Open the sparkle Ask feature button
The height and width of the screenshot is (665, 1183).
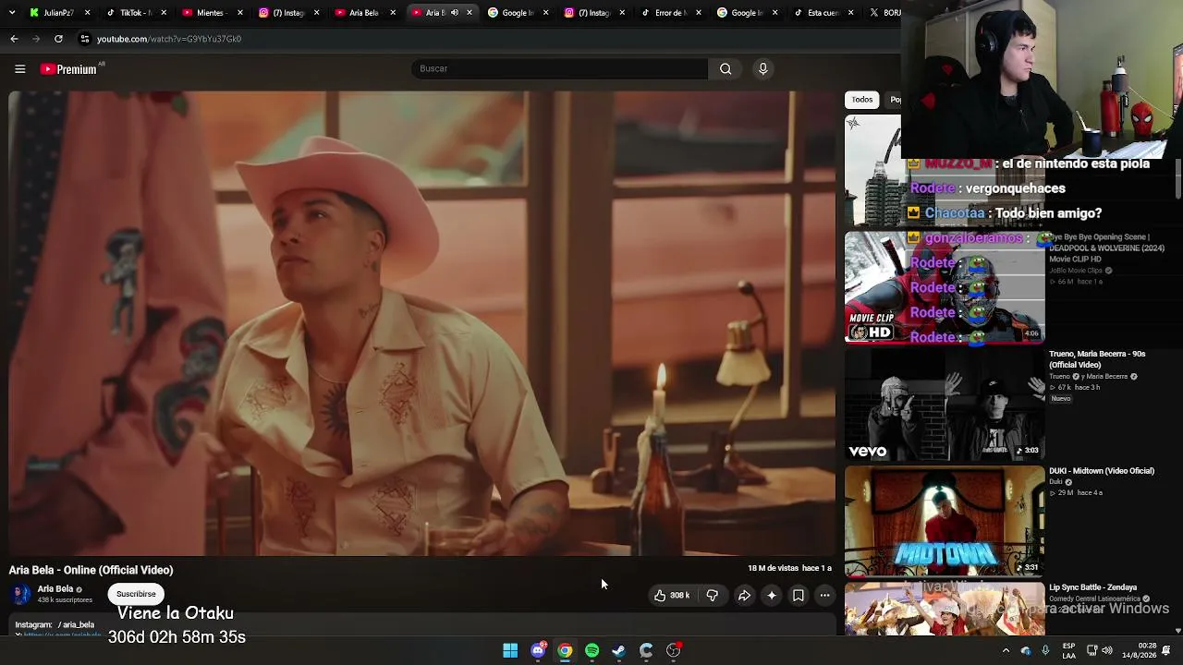click(771, 596)
